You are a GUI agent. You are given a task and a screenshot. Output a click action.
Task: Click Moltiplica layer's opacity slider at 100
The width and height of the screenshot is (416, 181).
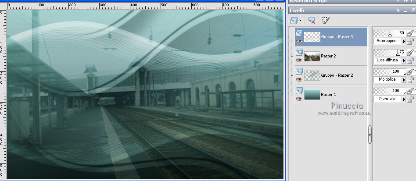click(x=390, y=71)
